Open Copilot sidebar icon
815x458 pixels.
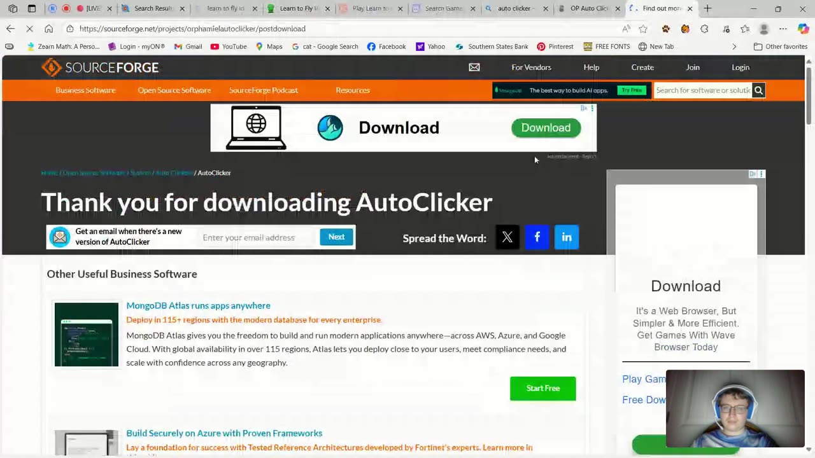(x=804, y=29)
